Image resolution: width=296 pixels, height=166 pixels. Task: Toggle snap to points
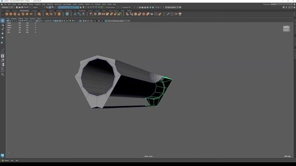(x=93, y=7)
